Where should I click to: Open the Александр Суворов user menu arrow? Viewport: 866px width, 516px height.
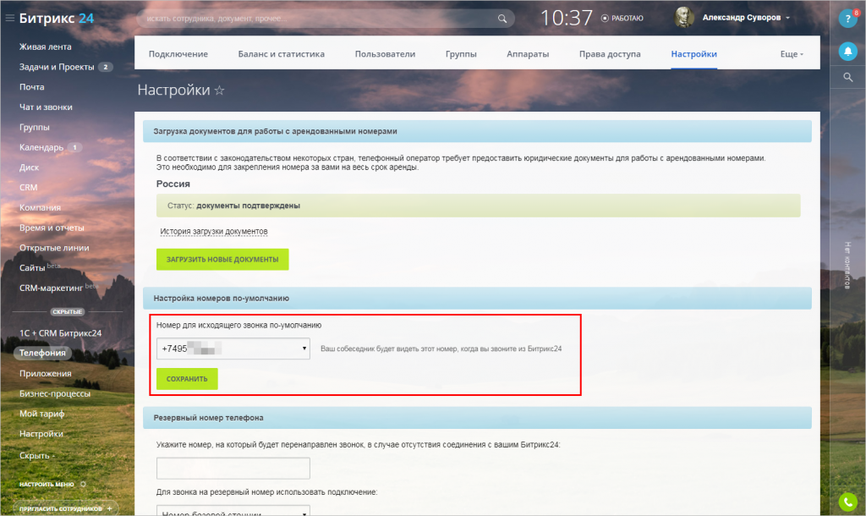pyautogui.click(x=788, y=18)
